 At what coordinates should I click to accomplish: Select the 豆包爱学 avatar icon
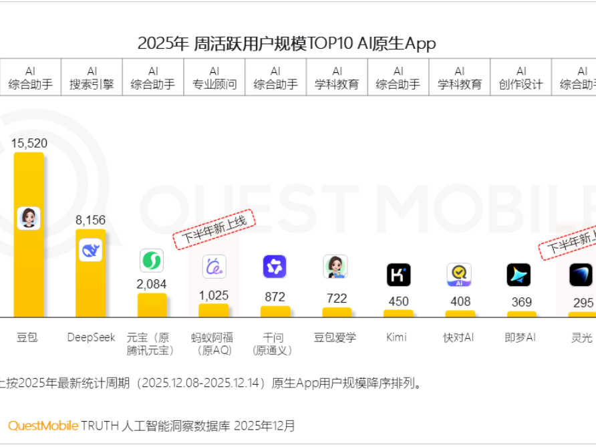pos(337,266)
